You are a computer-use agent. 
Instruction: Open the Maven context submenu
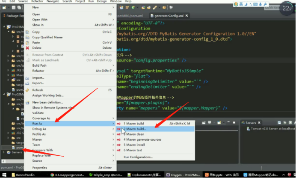coord(71,139)
